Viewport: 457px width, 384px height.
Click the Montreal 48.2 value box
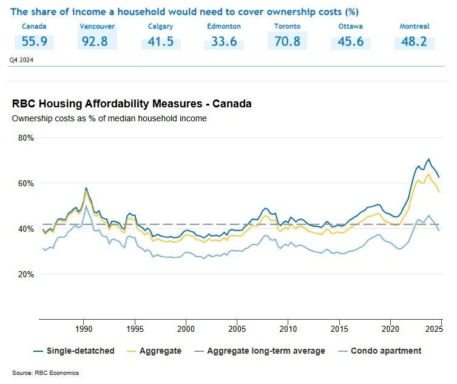tap(415, 42)
